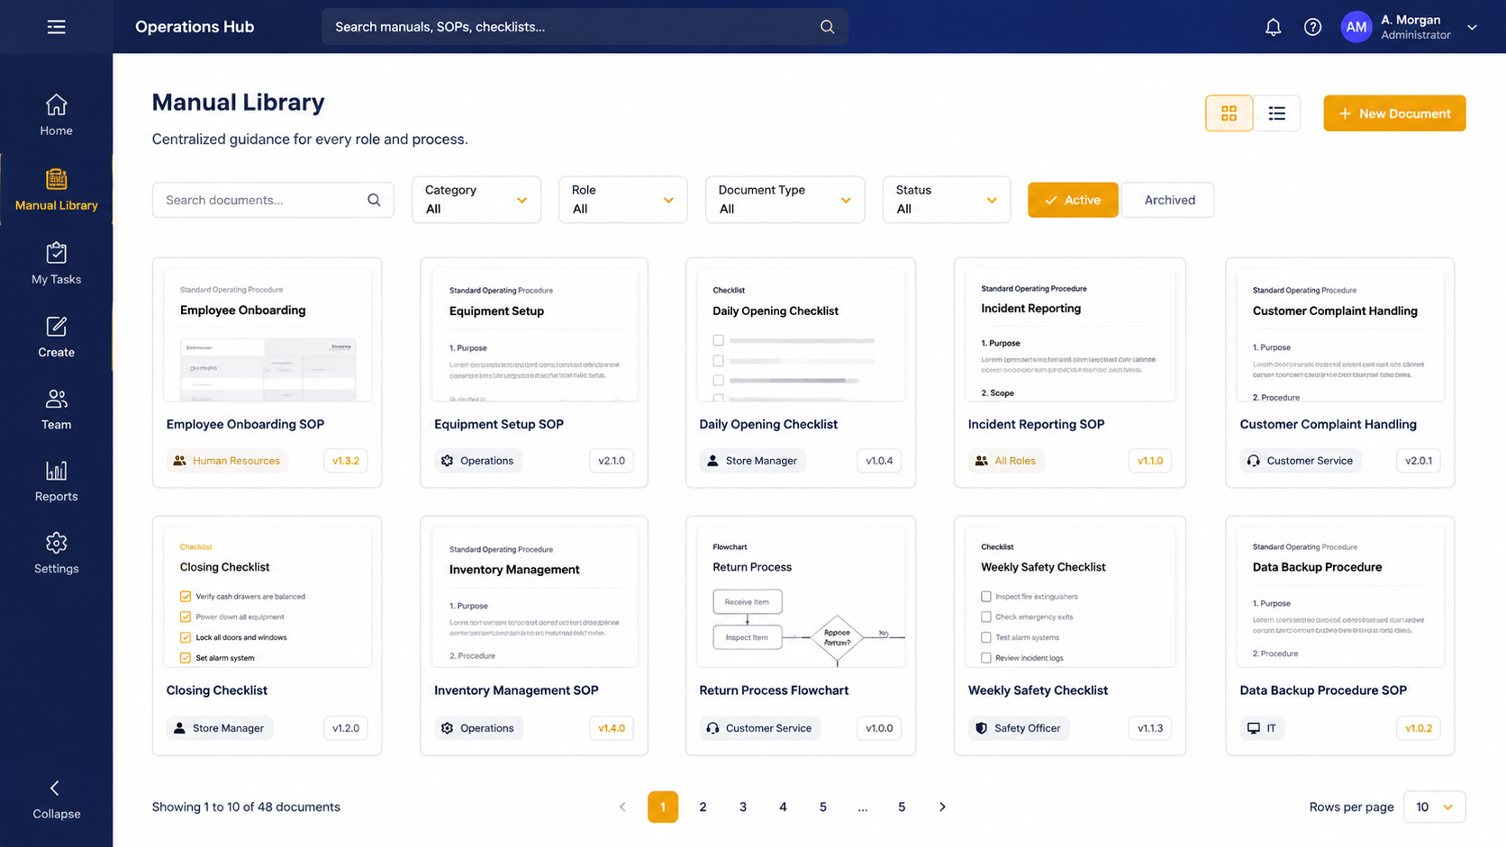Click the Team people icon
The width and height of the screenshot is (1506, 847).
click(56, 399)
